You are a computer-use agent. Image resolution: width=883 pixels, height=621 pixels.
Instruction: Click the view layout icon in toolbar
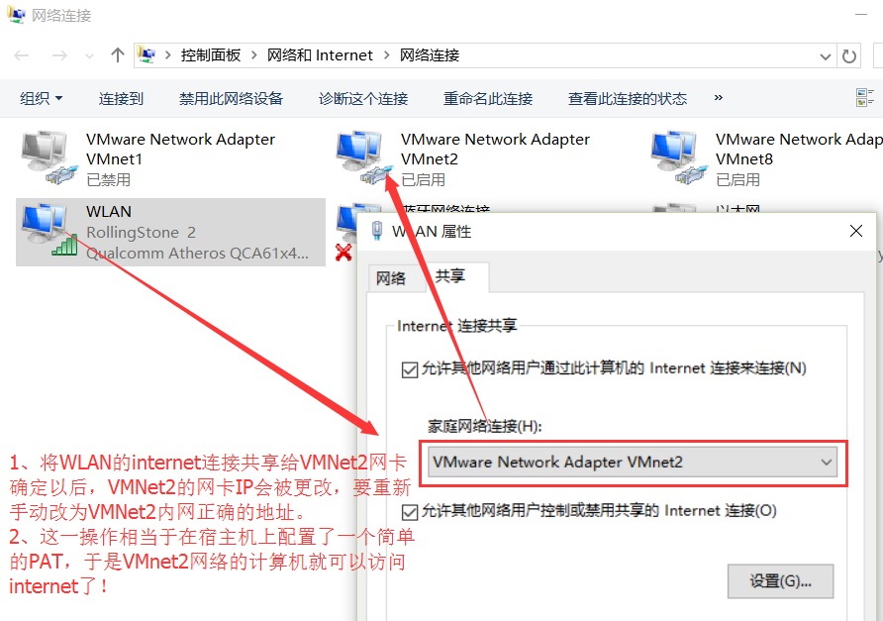pyautogui.click(x=864, y=97)
